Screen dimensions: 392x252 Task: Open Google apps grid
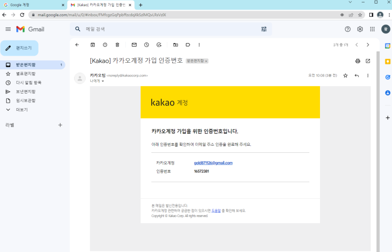click(373, 29)
